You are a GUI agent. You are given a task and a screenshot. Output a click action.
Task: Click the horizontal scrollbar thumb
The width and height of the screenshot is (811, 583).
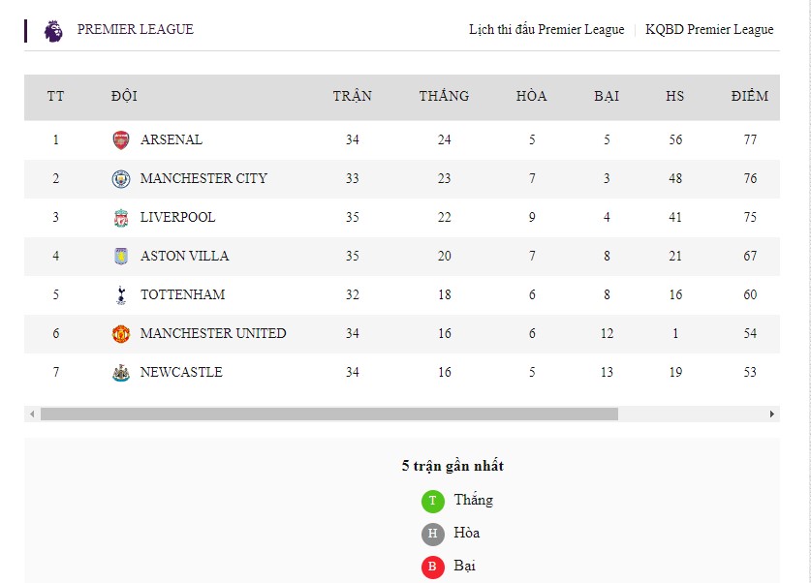(x=328, y=414)
